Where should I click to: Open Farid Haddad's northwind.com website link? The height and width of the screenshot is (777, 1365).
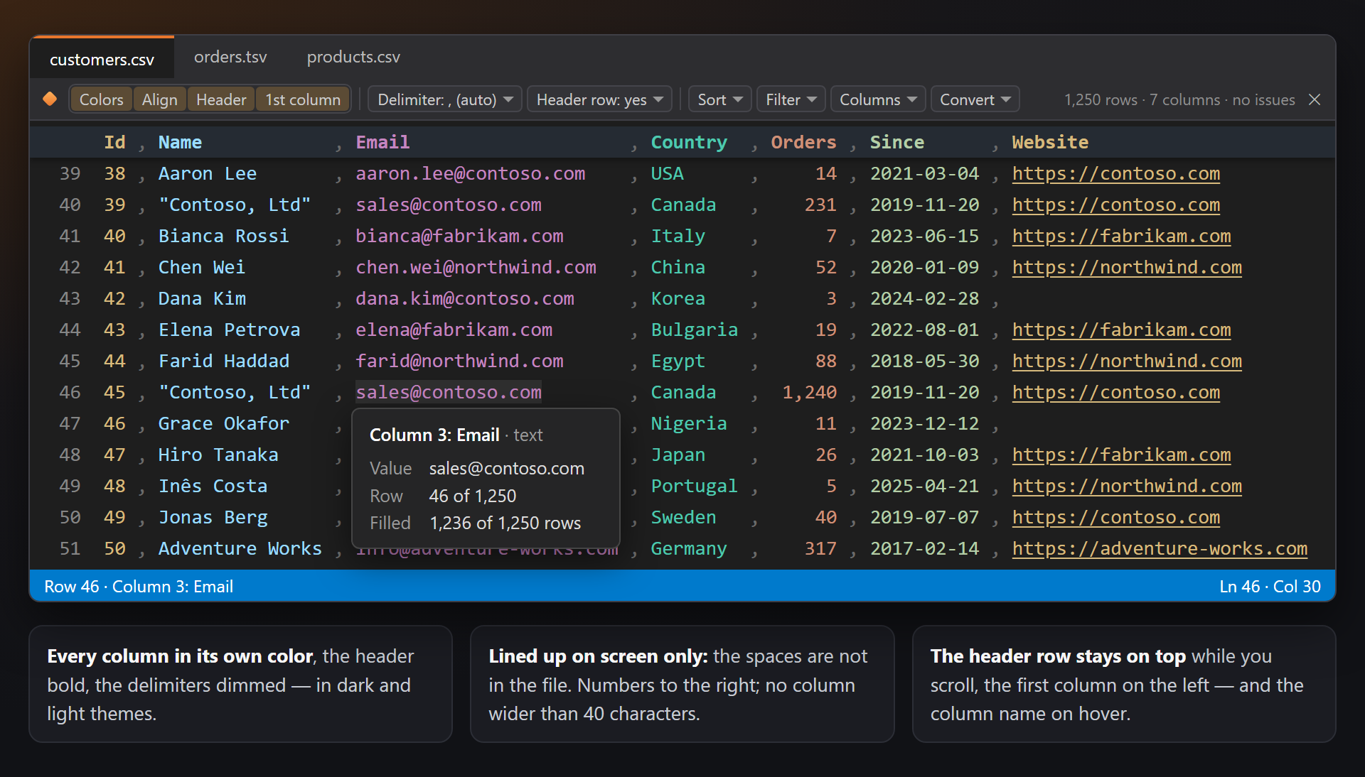(x=1127, y=361)
